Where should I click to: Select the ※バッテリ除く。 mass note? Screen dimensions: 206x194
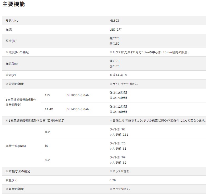pos(120,189)
